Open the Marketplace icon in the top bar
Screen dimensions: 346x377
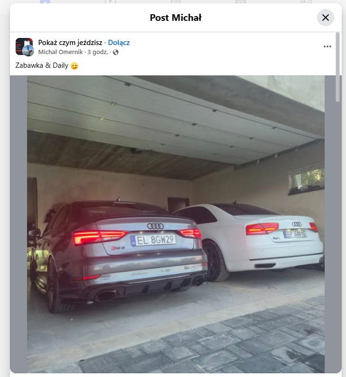pyautogui.click(x=176, y=1)
